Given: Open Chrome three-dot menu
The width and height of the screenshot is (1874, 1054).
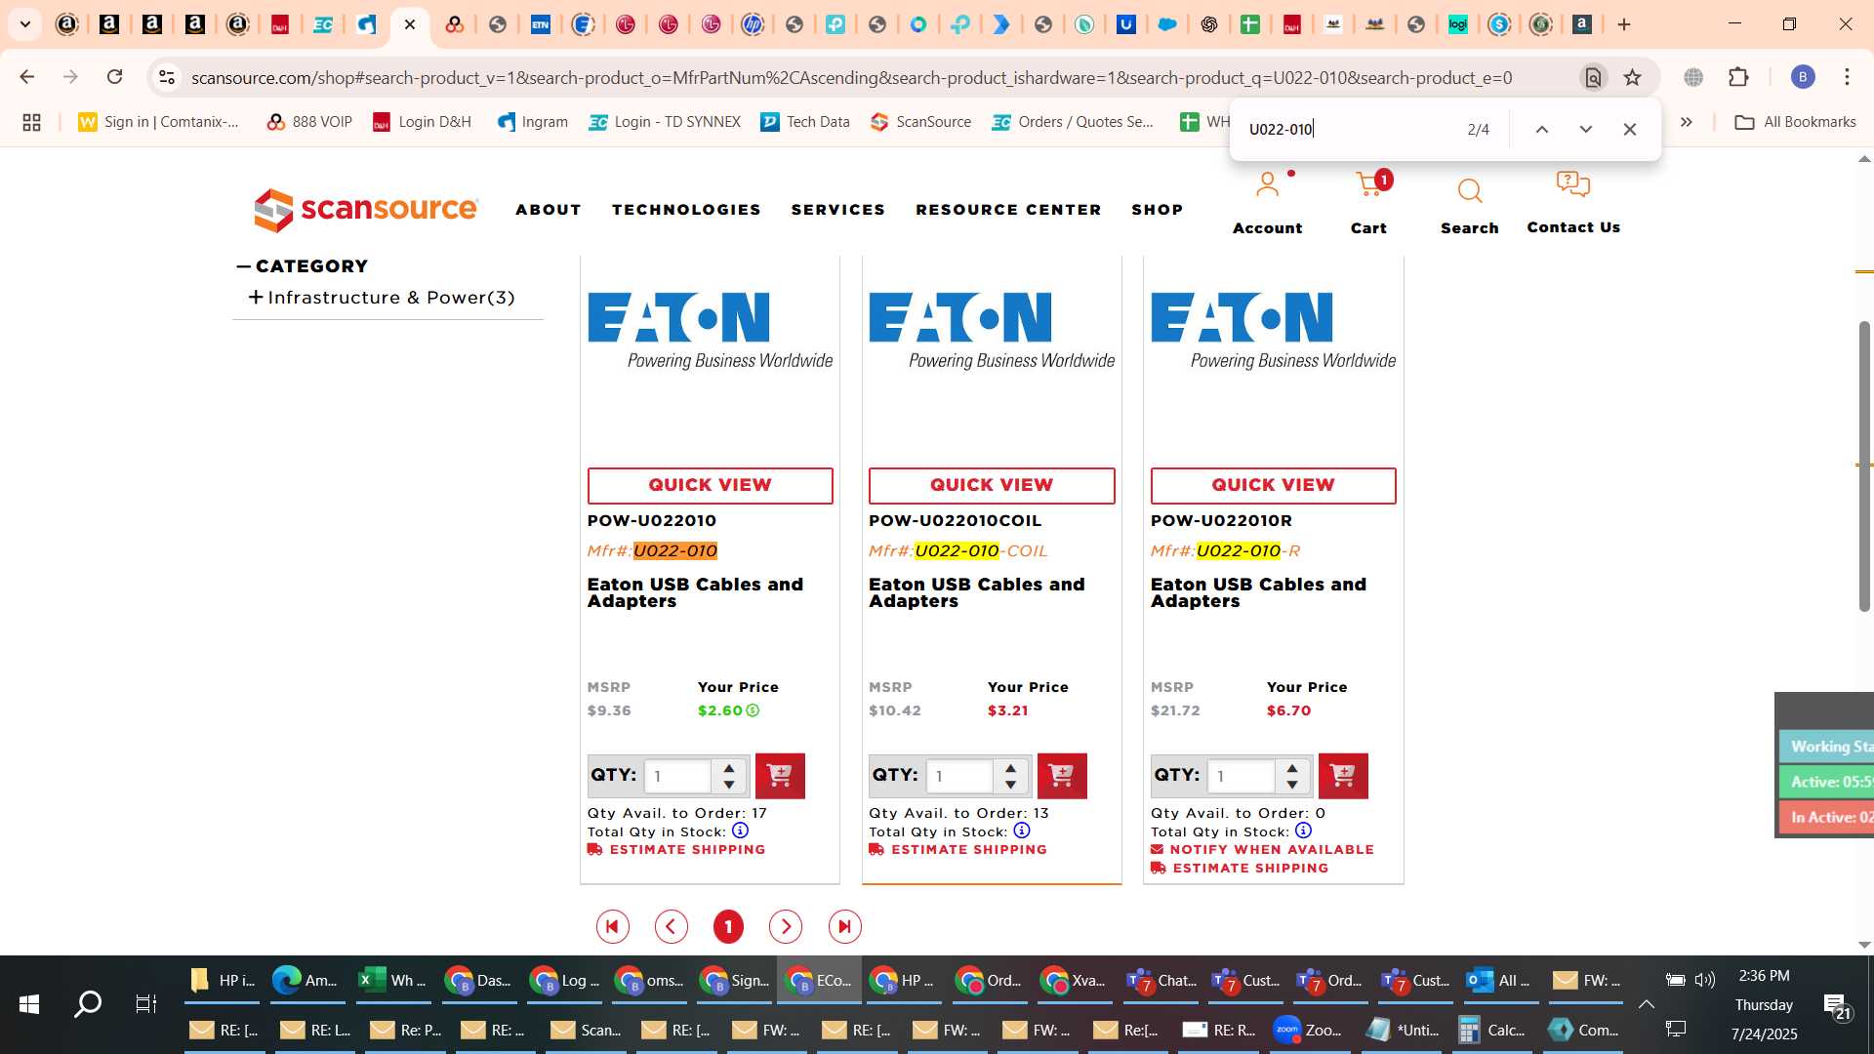Looking at the screenshot, I should coord(1847,77).
